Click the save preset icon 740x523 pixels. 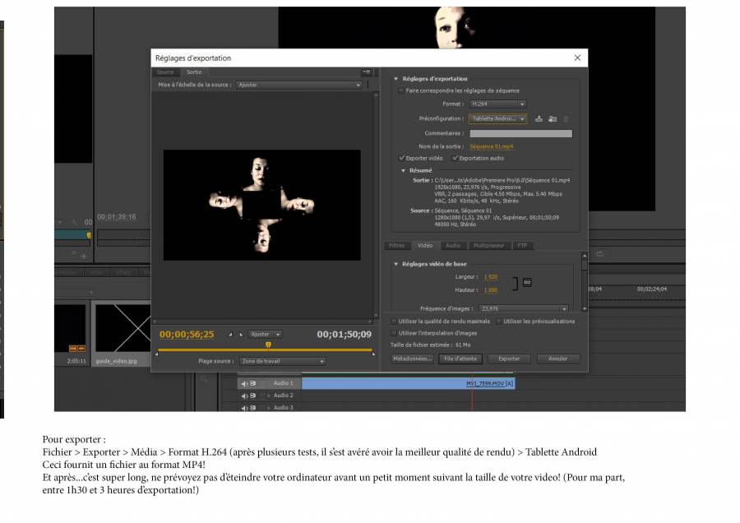tap(539, 118)
